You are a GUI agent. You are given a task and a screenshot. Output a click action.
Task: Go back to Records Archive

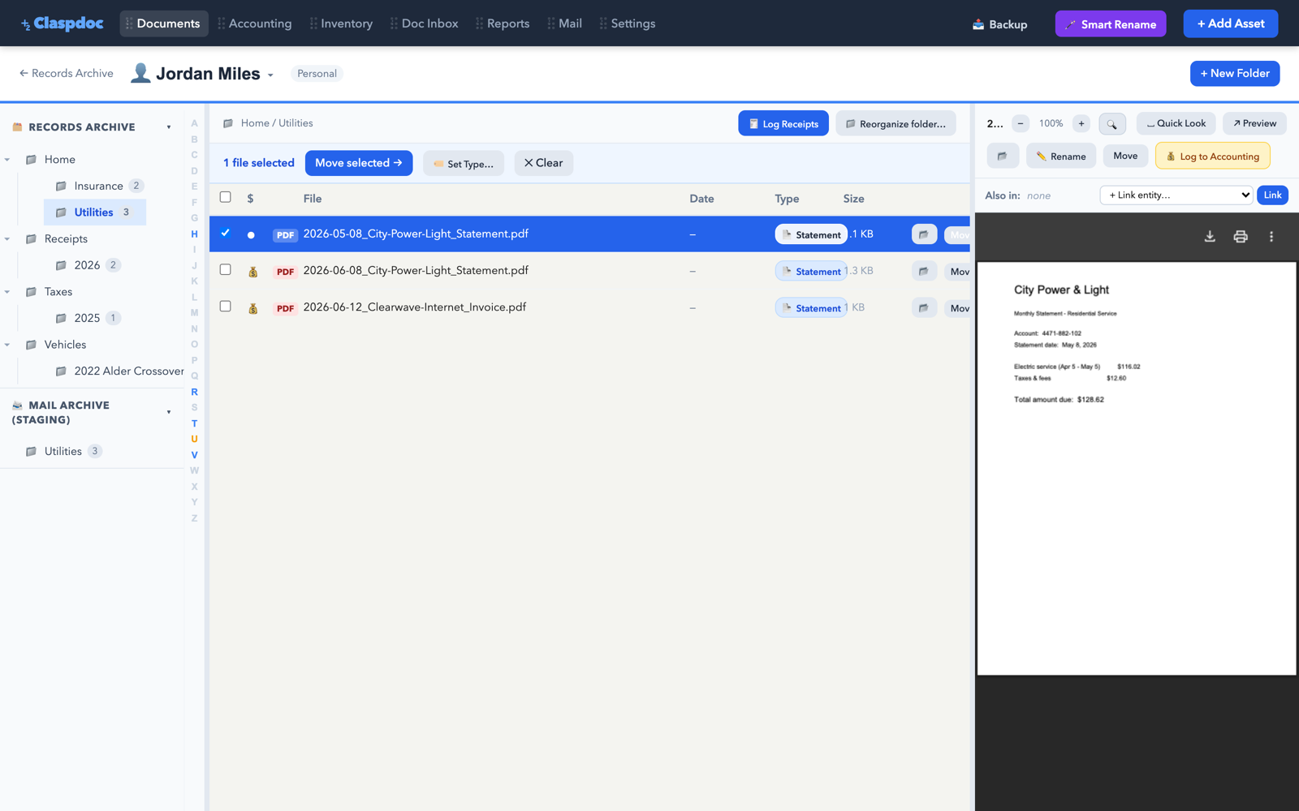[x=67, y=73]
